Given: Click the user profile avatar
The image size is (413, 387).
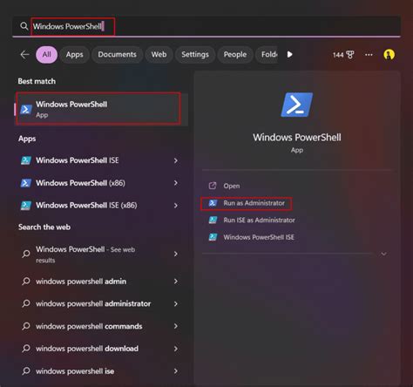Looking at the screenshot, I should (x=389, y=54).
